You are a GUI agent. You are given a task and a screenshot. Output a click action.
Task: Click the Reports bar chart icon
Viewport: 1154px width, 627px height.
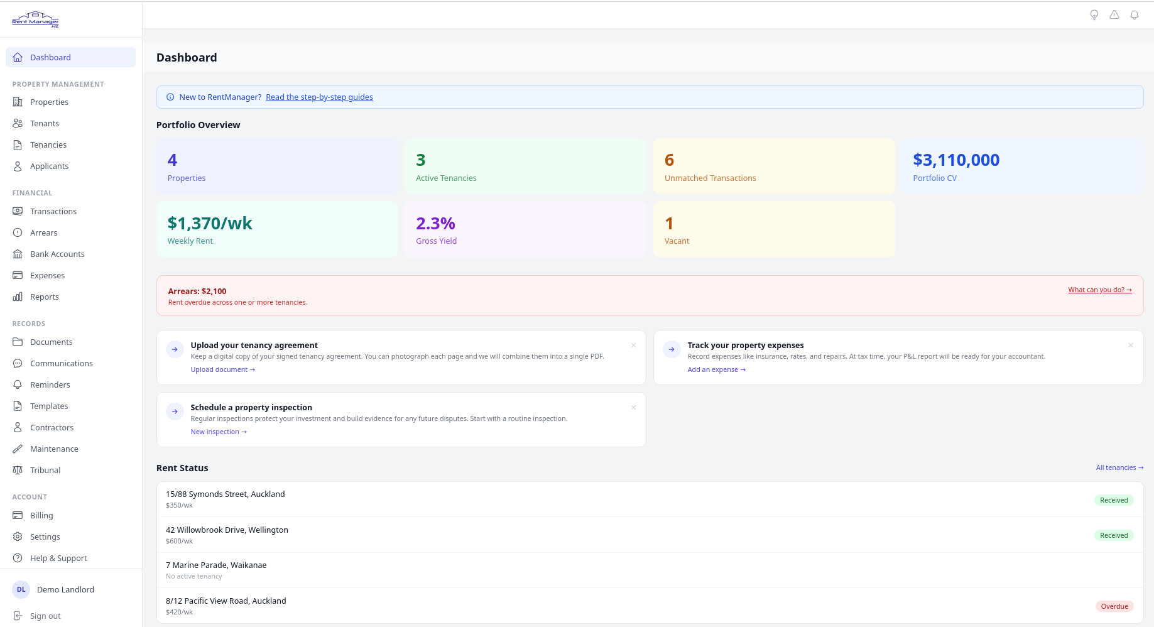pos(18,297)
